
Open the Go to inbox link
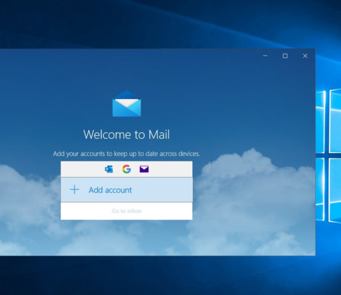point(126,211)
